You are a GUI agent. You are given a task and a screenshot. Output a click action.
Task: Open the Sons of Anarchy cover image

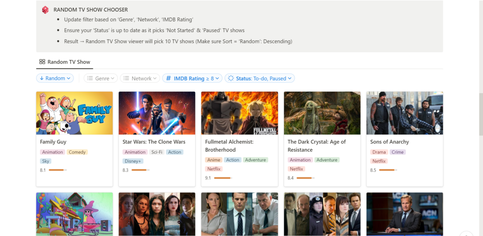[x=405, y=113]
